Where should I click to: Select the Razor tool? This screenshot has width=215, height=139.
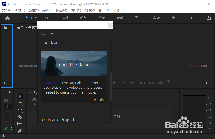click(20, 117)
